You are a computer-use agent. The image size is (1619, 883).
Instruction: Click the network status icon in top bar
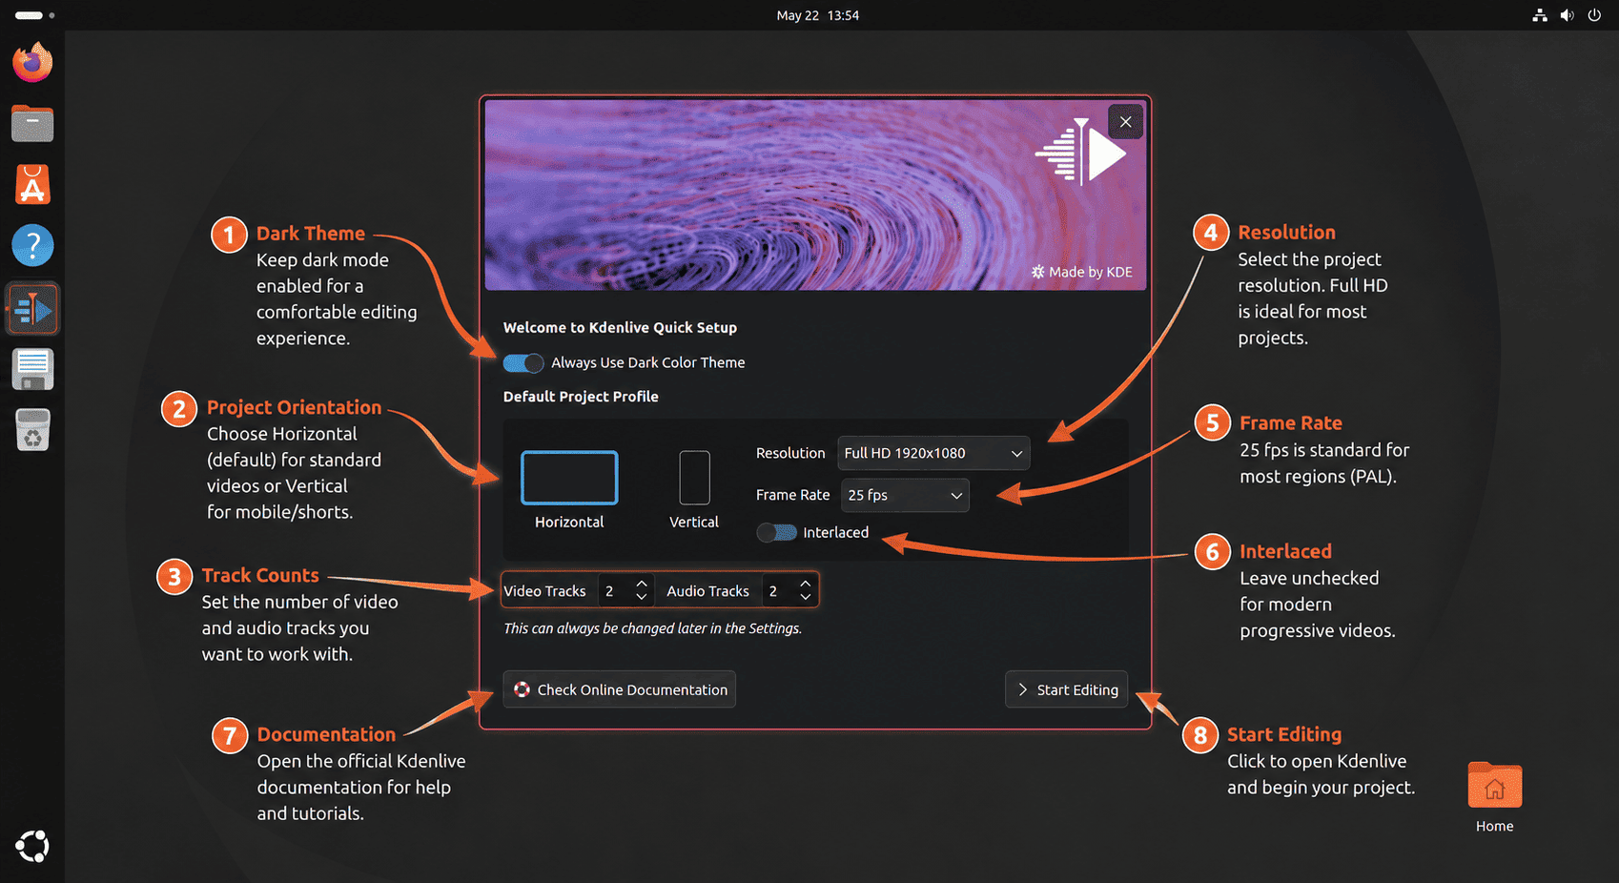[1540, 15]
